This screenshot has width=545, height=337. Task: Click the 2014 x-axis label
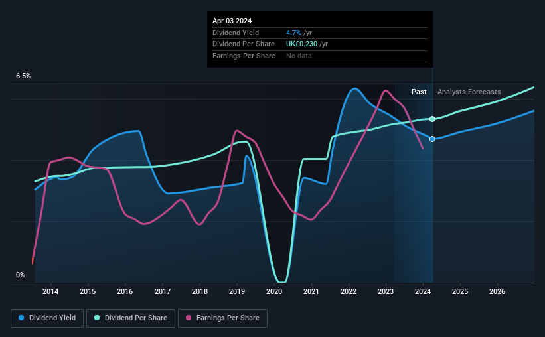coord(50,291)
